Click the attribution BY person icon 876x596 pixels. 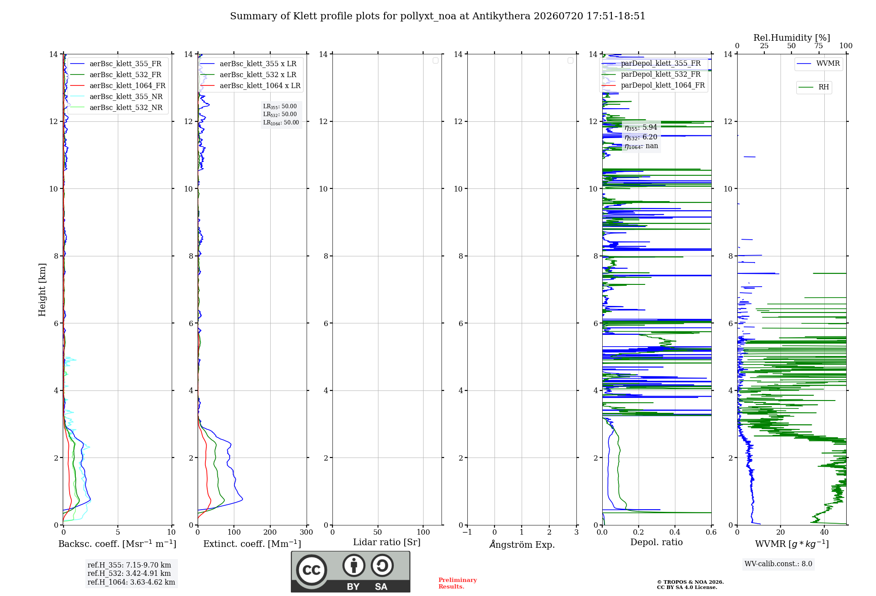[354, 565]
